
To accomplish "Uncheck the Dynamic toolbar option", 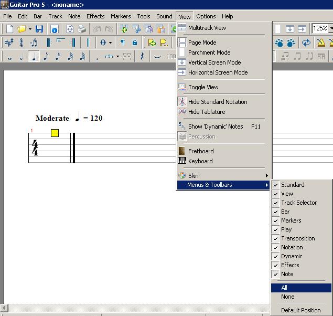I will tap(301, 256).
